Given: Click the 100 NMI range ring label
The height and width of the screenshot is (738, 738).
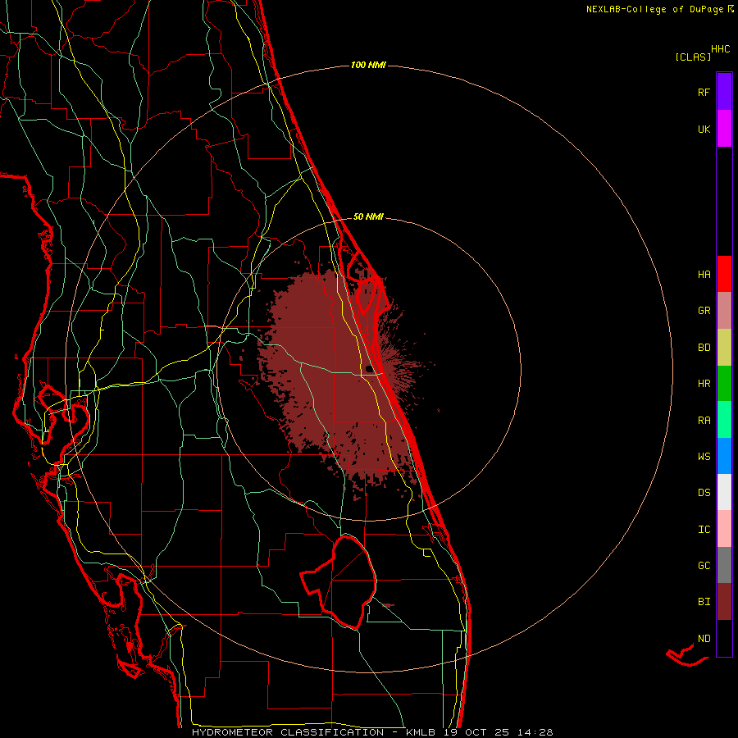Looking at the screenshot, I should tap(368, 65).
